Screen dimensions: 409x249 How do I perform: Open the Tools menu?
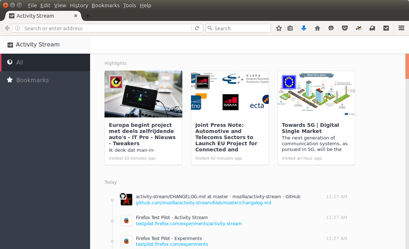(x=129, y=5)
